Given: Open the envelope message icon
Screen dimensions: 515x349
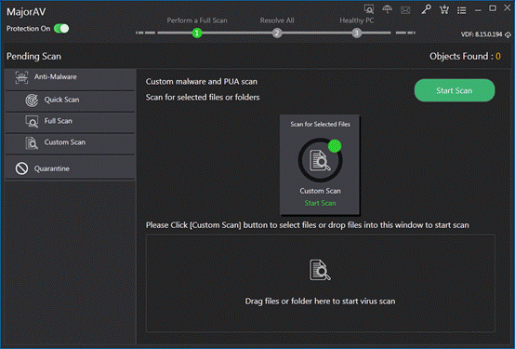Looking at the screenshot, I should (x=405, y=10).
